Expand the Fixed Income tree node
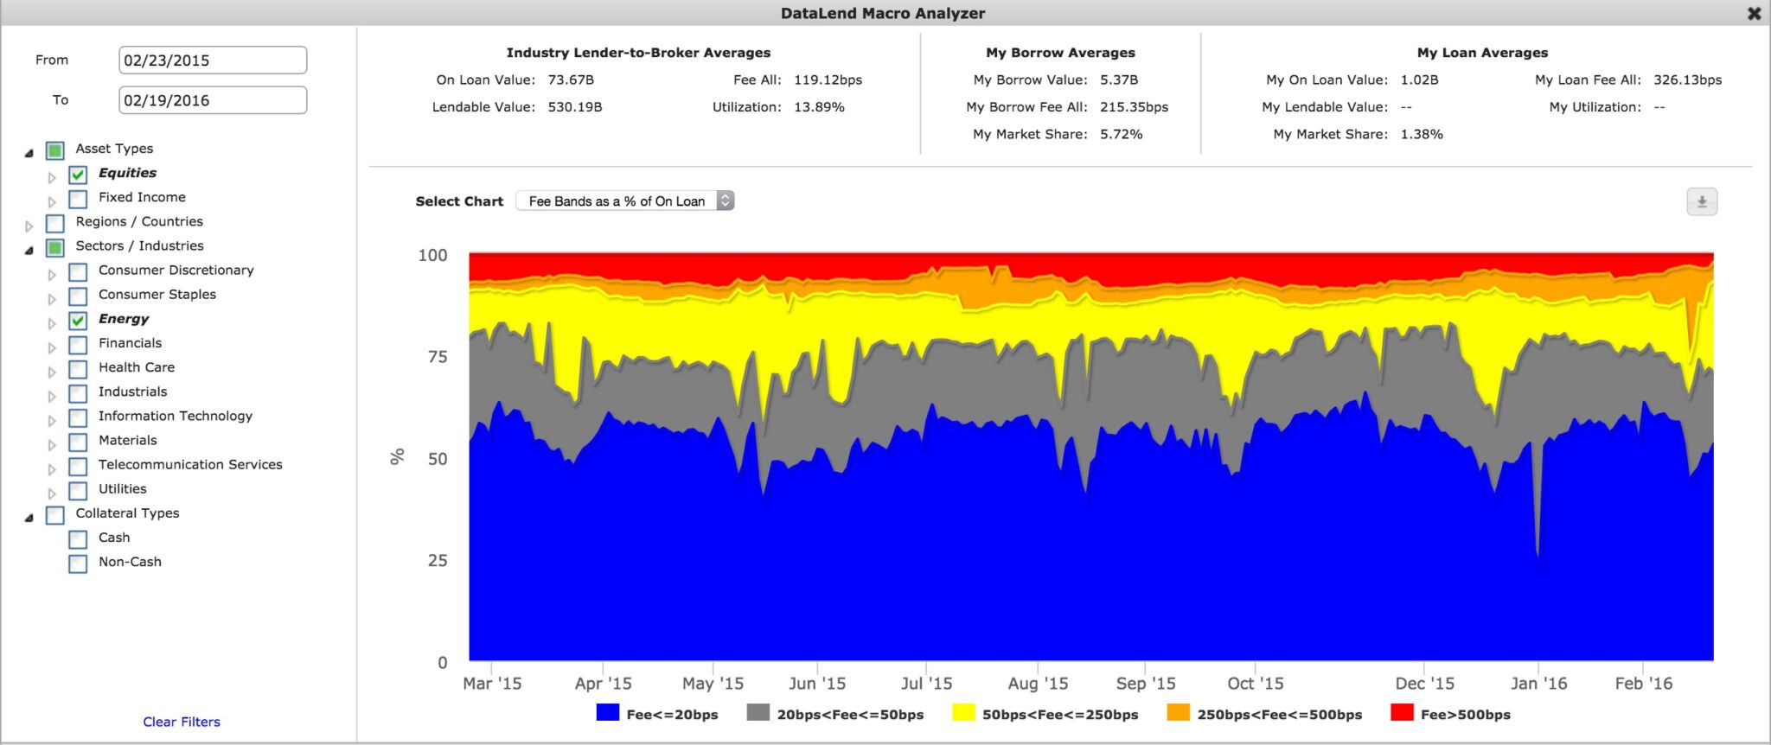1771x745 pixels. click(x=52, y=201)
